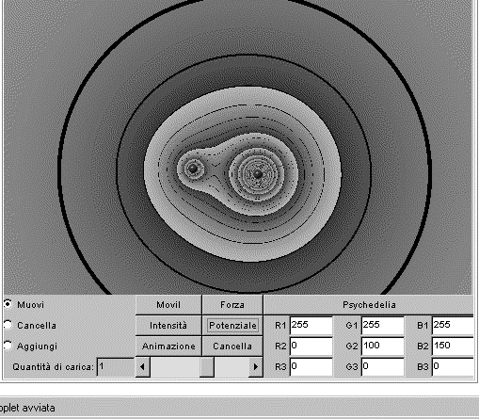Click the B2 field showing 150
Viewport: 479px width, 419px height.
pos(453,346)
